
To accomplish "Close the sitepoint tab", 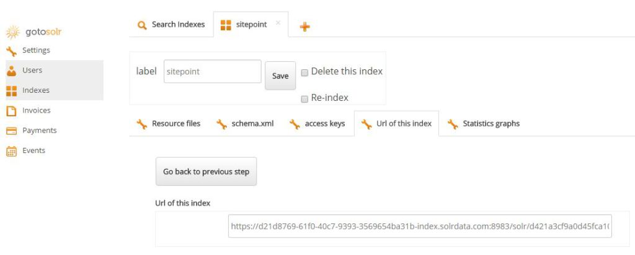I will (278, 23).
